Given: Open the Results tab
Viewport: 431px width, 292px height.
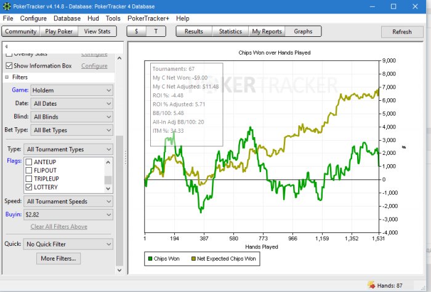Looking at the screenshot, I should click(x=194, y=31).
